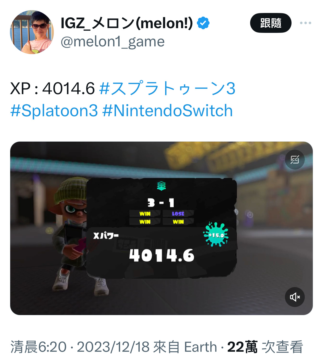Click the 2023/12/18 post date
The image size is (323, 360).
(113, 347)
